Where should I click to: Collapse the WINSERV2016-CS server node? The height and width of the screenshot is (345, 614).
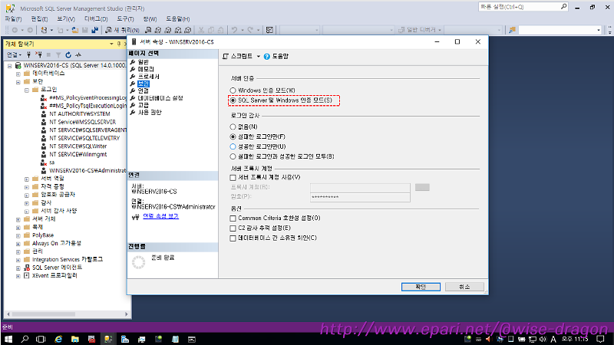point(9,66)
